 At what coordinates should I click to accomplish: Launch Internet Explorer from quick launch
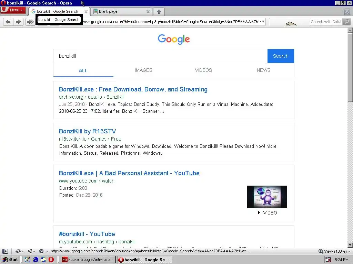coord(36,260)
